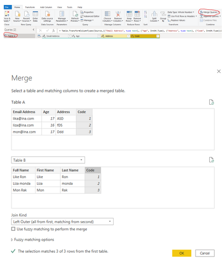The width and height of the screenshot is (224, 261).
Task: Click the Combine Files command
Action: pyautogui.click(x=209, y=20)
